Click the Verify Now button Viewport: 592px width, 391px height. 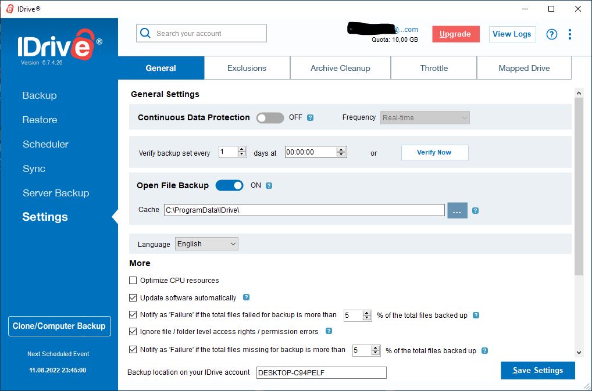(434, 152)
